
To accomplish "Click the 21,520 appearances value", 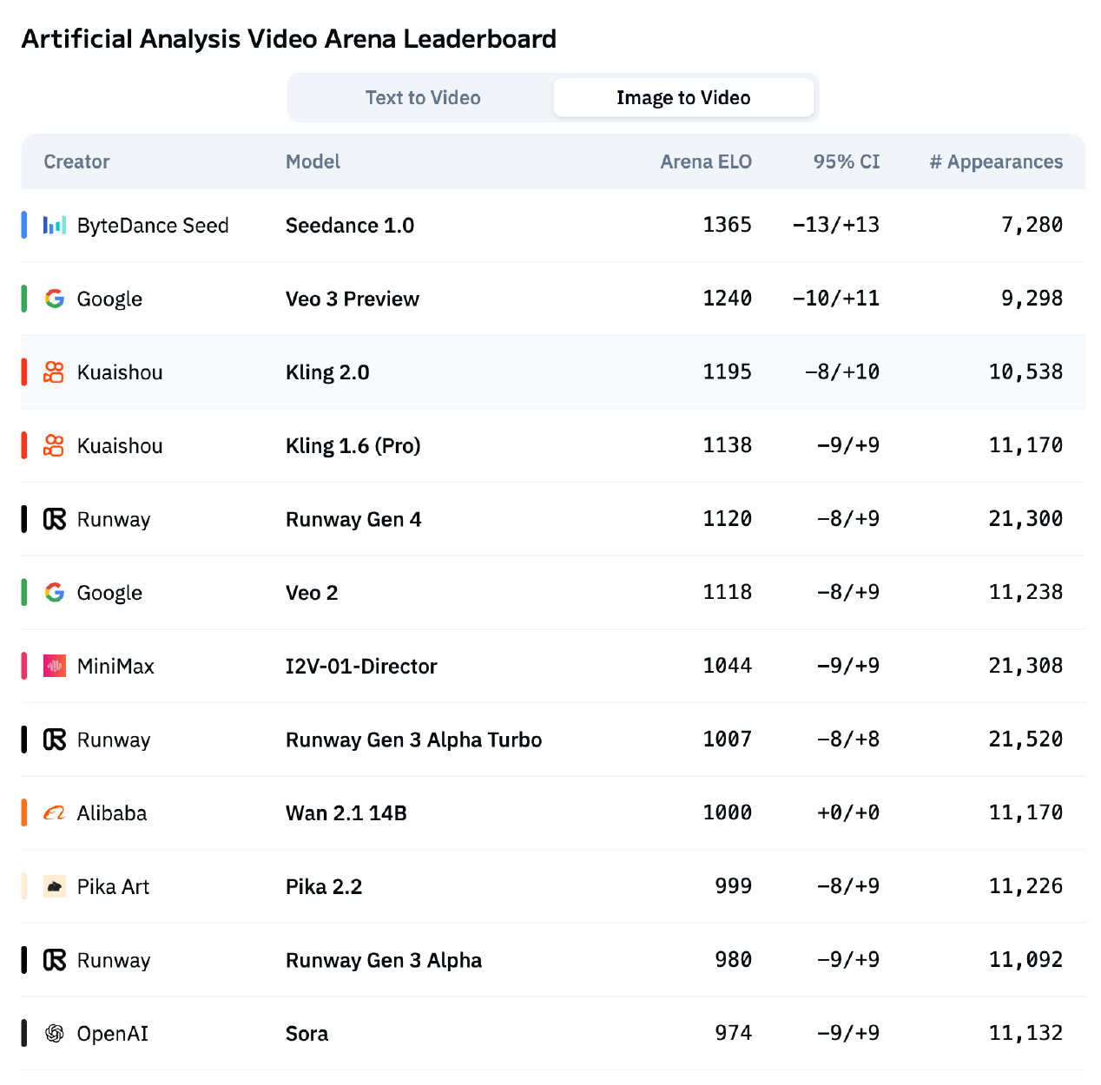I will [x=1026, y=740].
